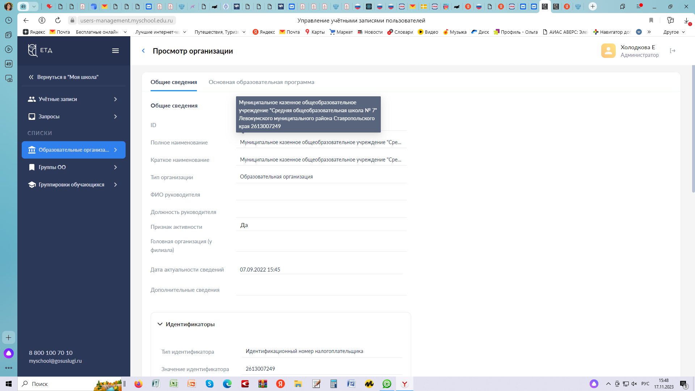Click the Тип организации value Образовательная организация
Viewport: 695px width, 391px height.
(276, 177)
